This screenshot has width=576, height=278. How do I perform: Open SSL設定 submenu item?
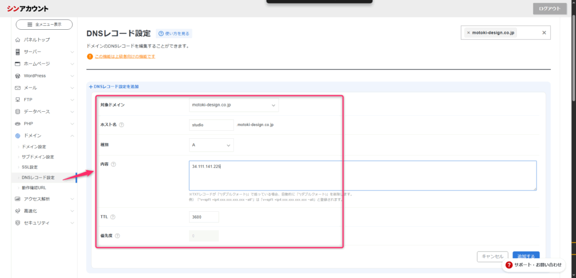(x=29, y=167)
